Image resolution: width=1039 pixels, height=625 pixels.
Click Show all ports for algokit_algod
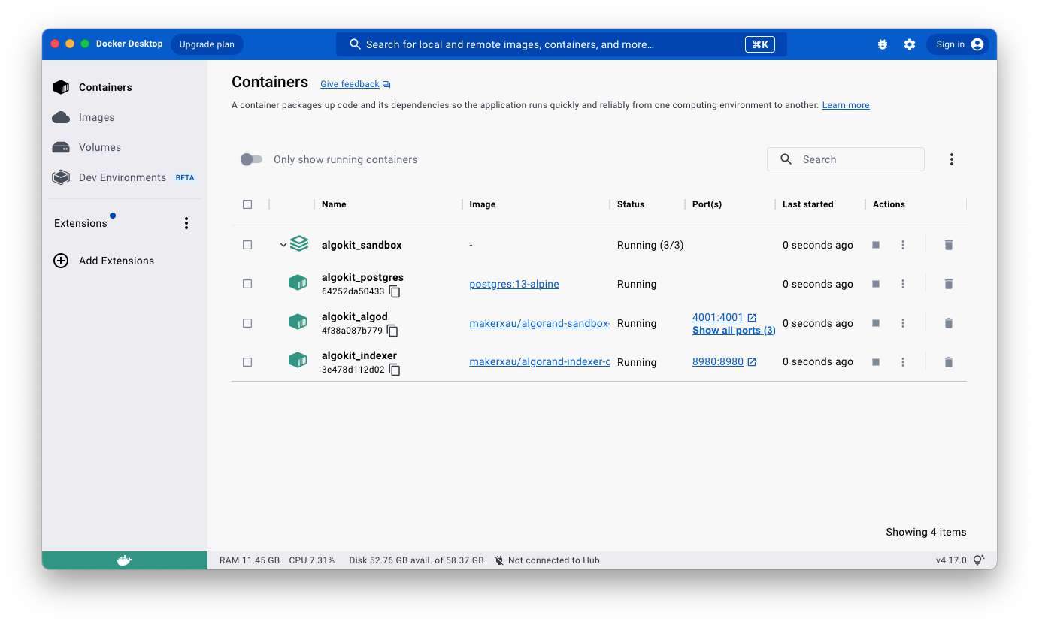pyautogui.click(x=733, y=330)
